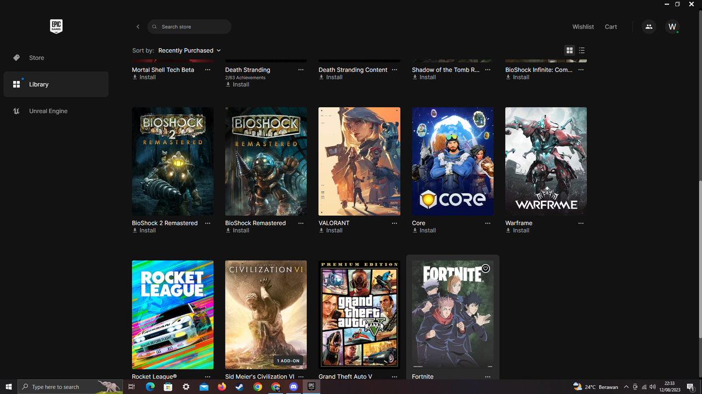
Task: Open options menu for Rocket League
Action: click(208, 376)
